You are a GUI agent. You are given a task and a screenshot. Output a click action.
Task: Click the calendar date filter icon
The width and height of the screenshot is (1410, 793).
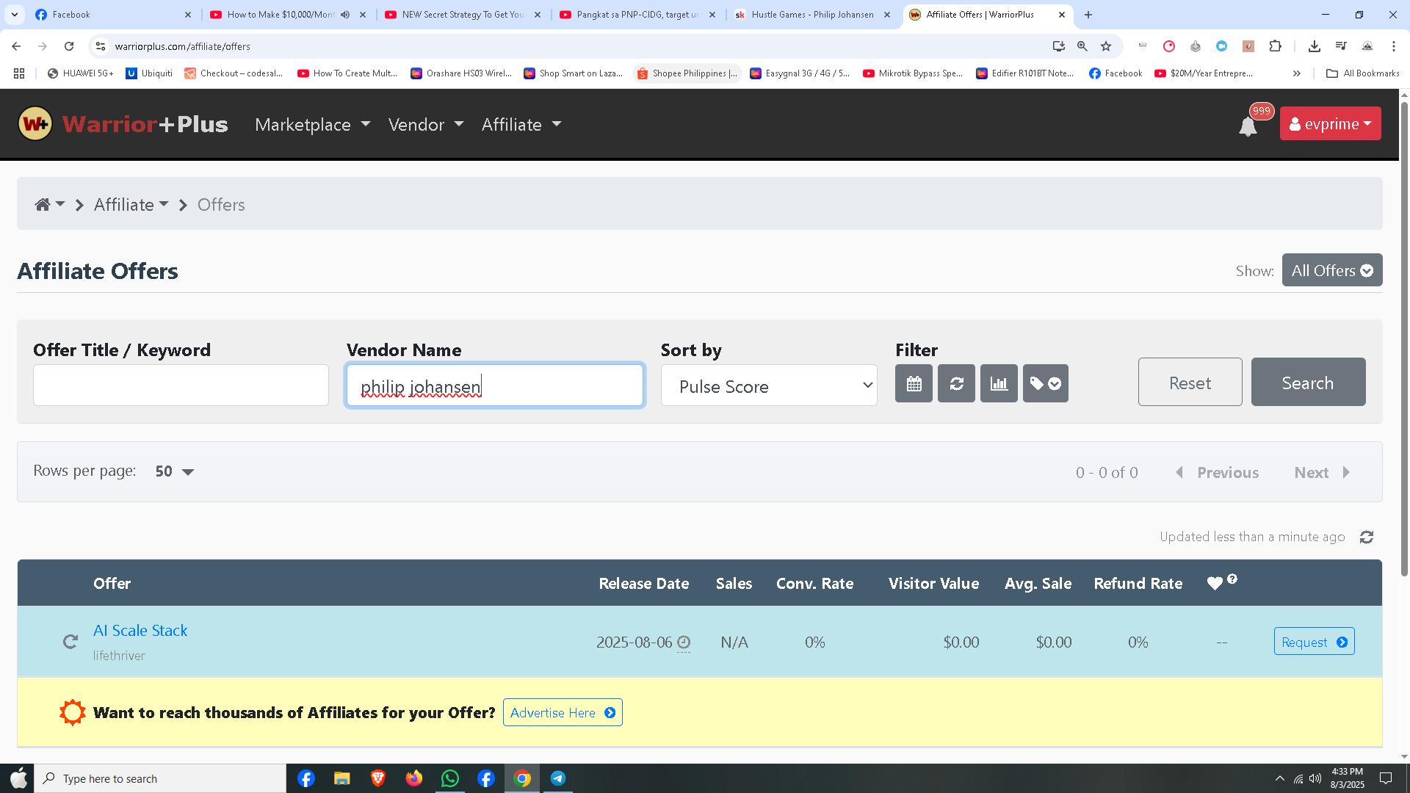pos(914,383)
